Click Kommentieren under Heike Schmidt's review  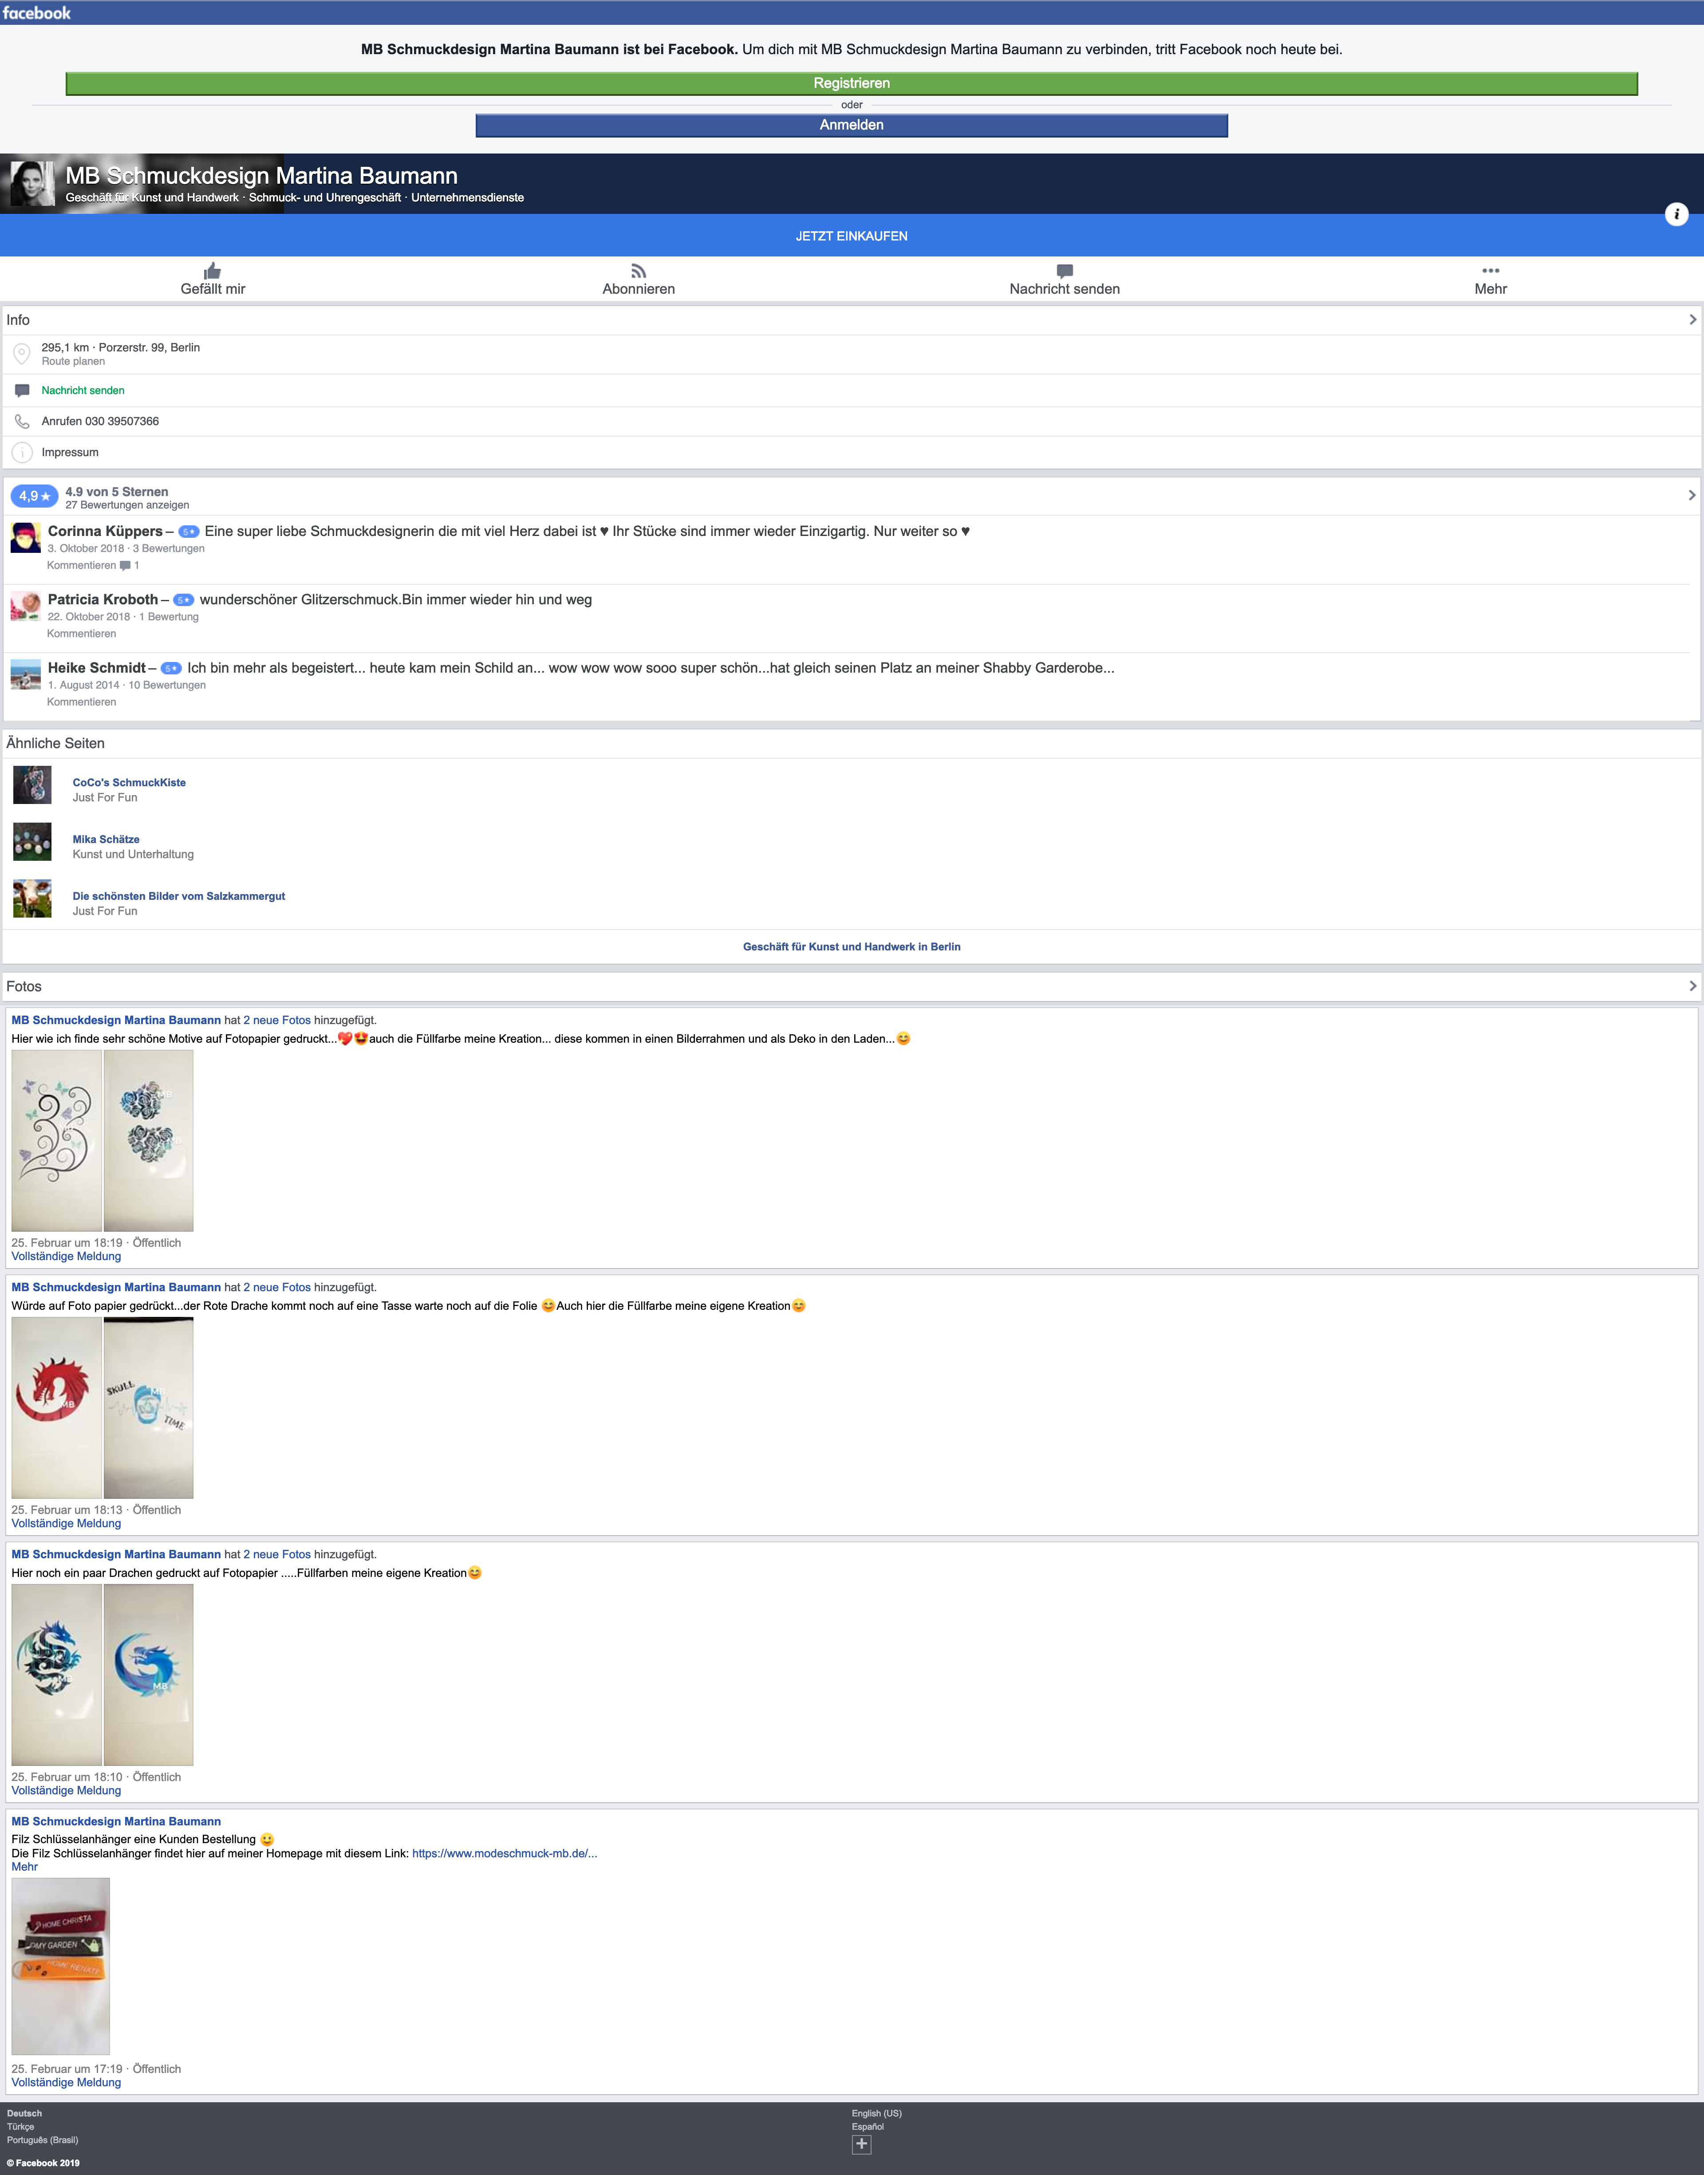coord(81,702)
